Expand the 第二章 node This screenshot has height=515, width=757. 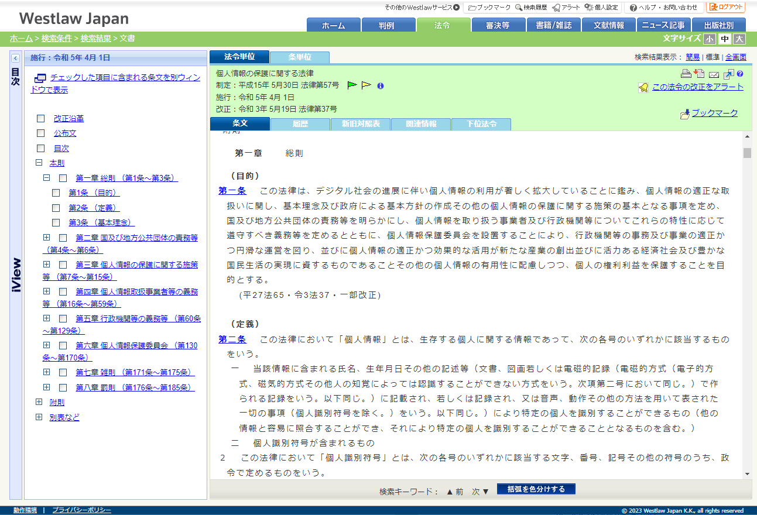point(47,238)
